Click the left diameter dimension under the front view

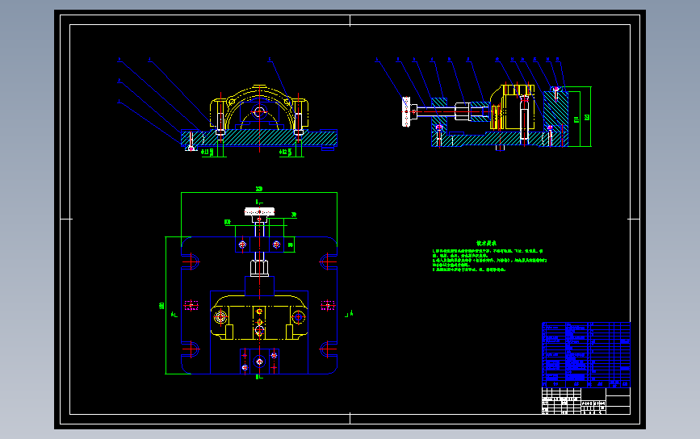pos(207,153)
